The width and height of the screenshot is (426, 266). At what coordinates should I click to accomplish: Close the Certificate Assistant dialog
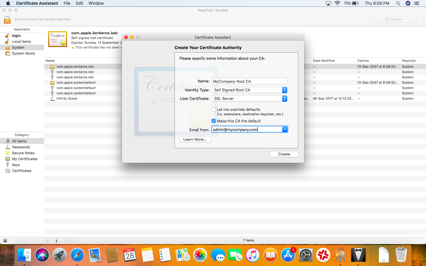(126, 37)
